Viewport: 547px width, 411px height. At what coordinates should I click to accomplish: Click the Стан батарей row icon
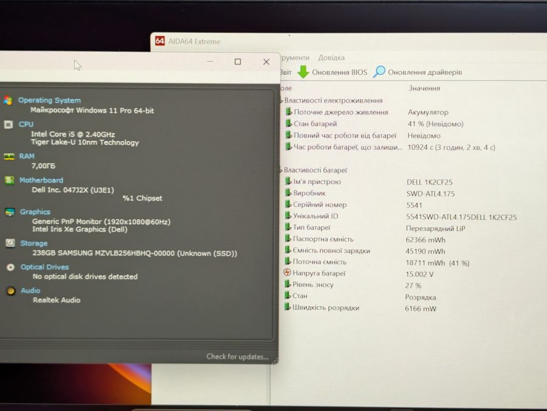(289, 123)
